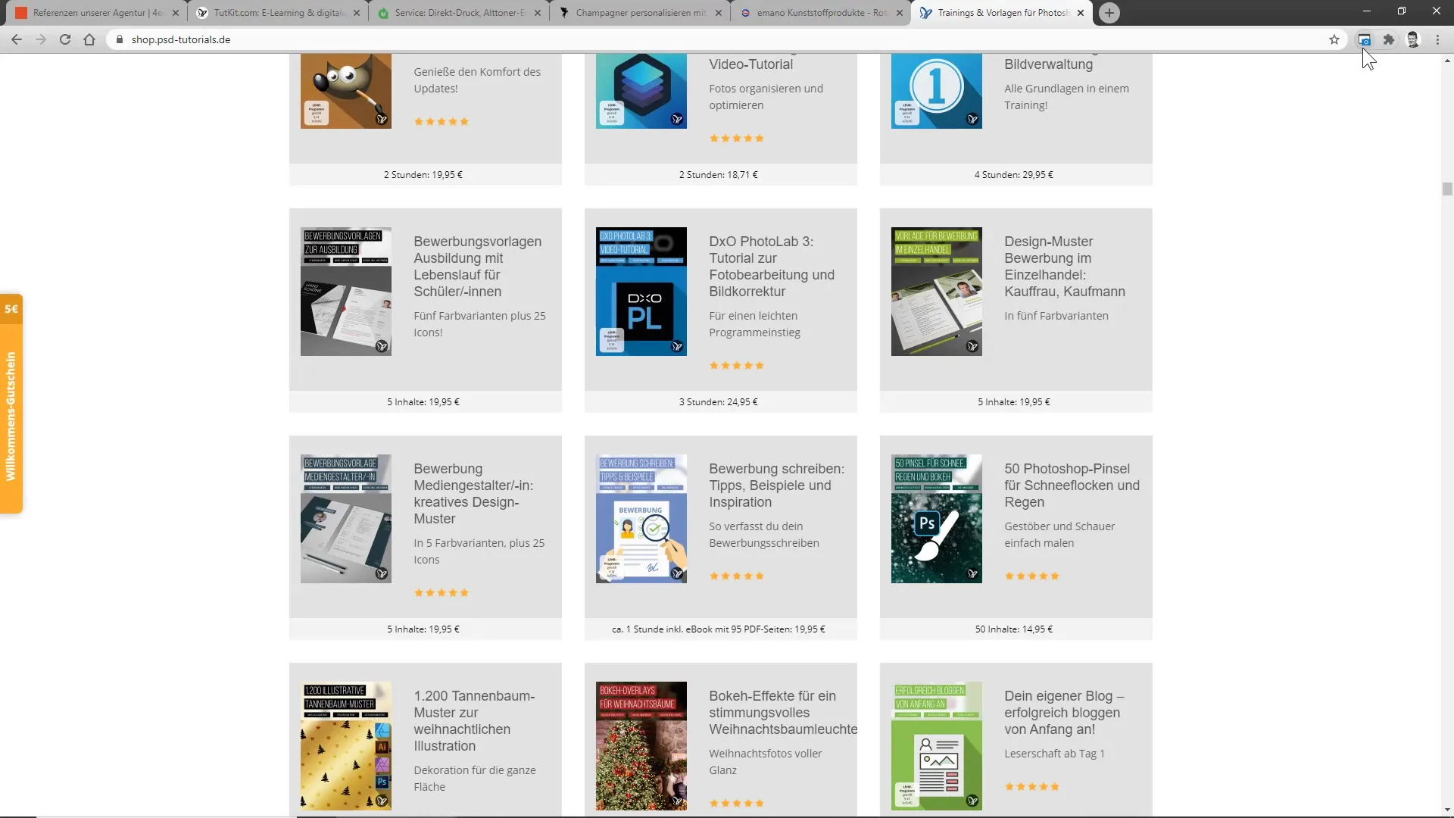
Task: Open the blue number 1 Bildverwaltung thumbnail
Action: (937, 91)
